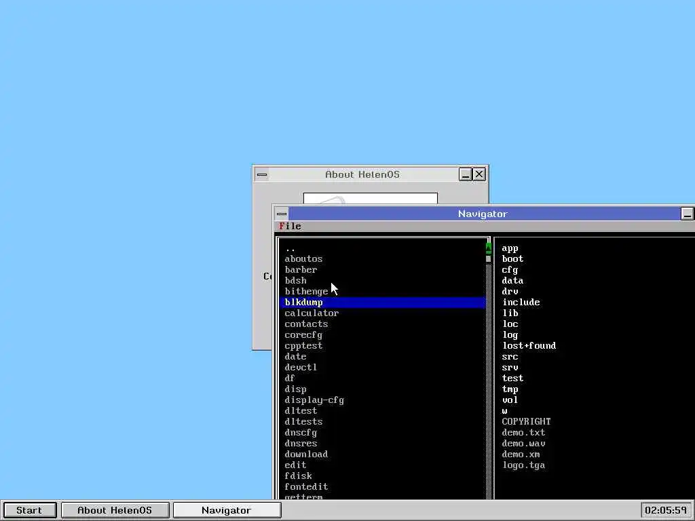Open the About HelenOS window system menu icon
The image size is (695, 521).
(x=262, y=174)
